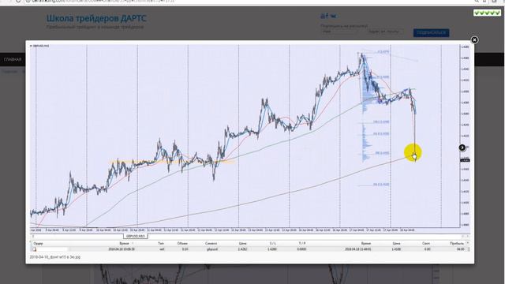
Task: Click the sell type cell in order row
Action: [161, 249]
